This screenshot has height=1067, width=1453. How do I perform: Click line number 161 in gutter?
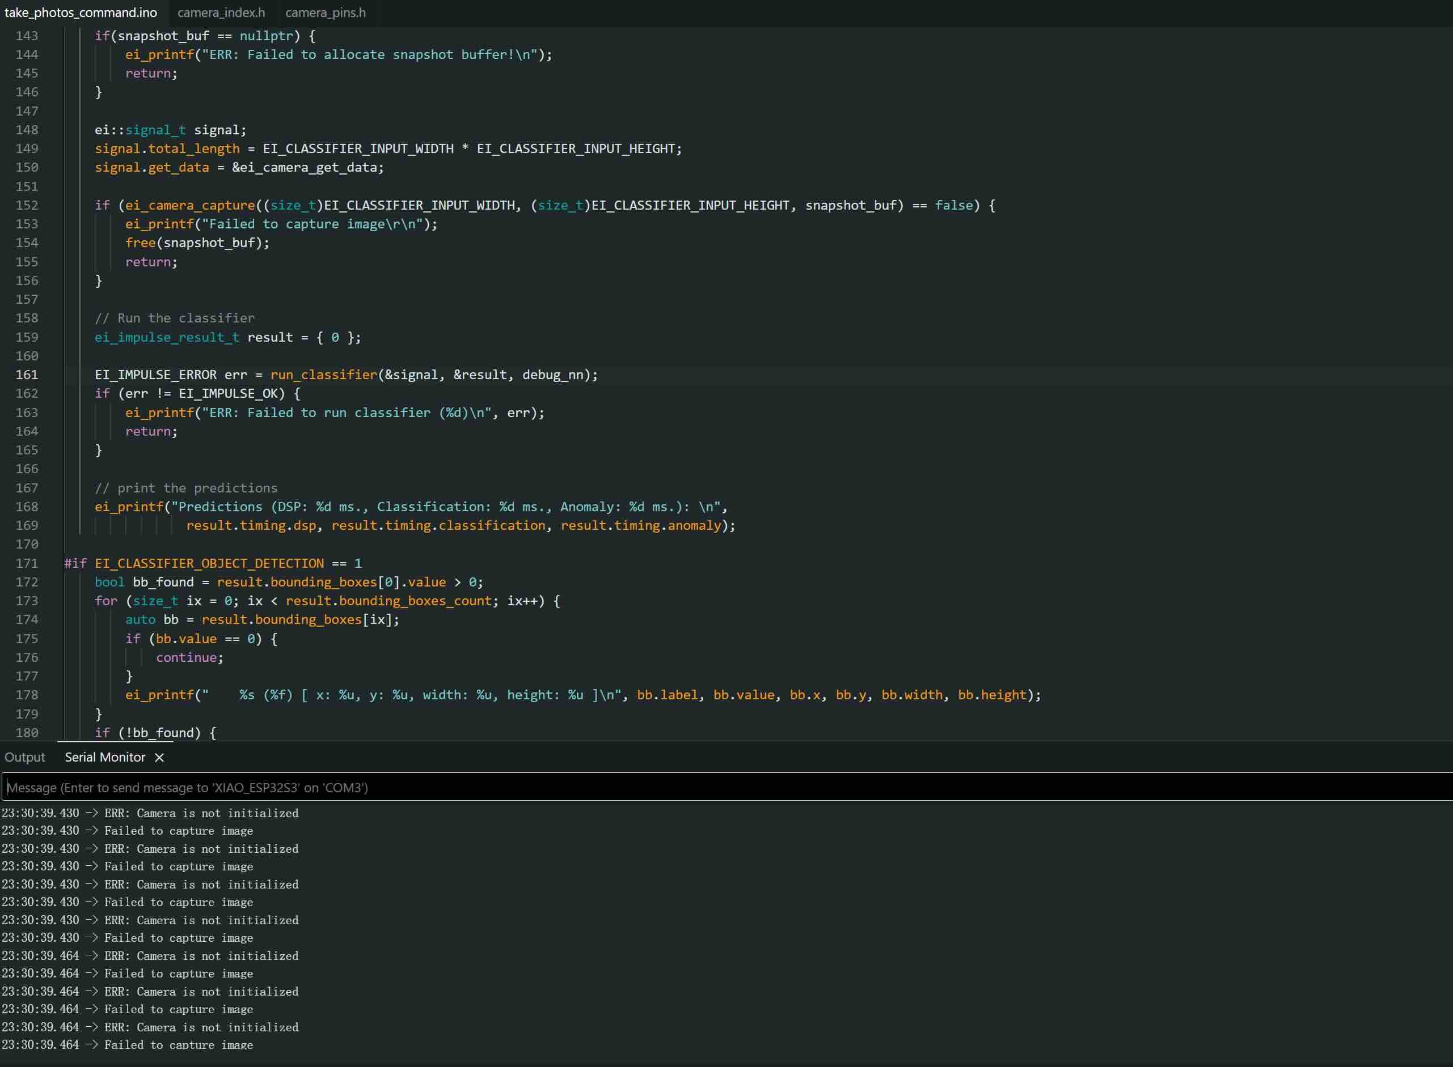[27, 375]
